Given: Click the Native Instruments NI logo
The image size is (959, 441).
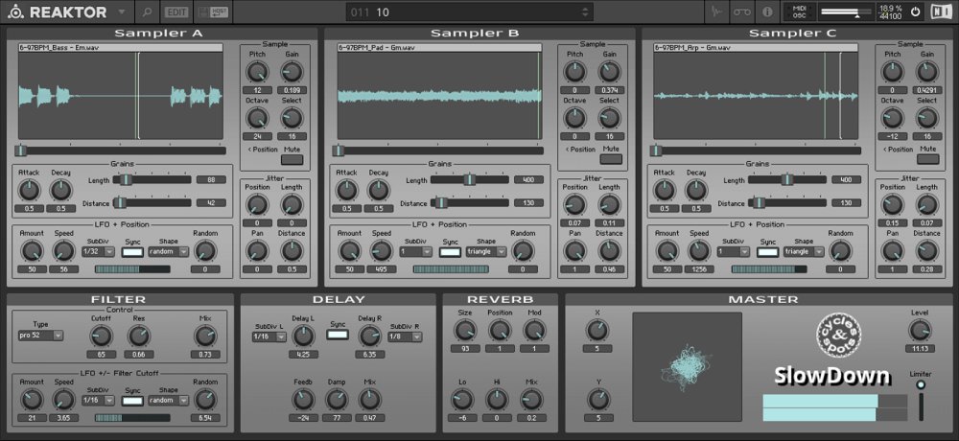Looking at the screenshot, I should coord(941,12).
